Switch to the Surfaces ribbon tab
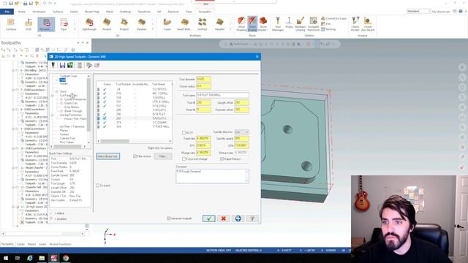This screenshot has height=263, width=468. [x=58, y=12]
